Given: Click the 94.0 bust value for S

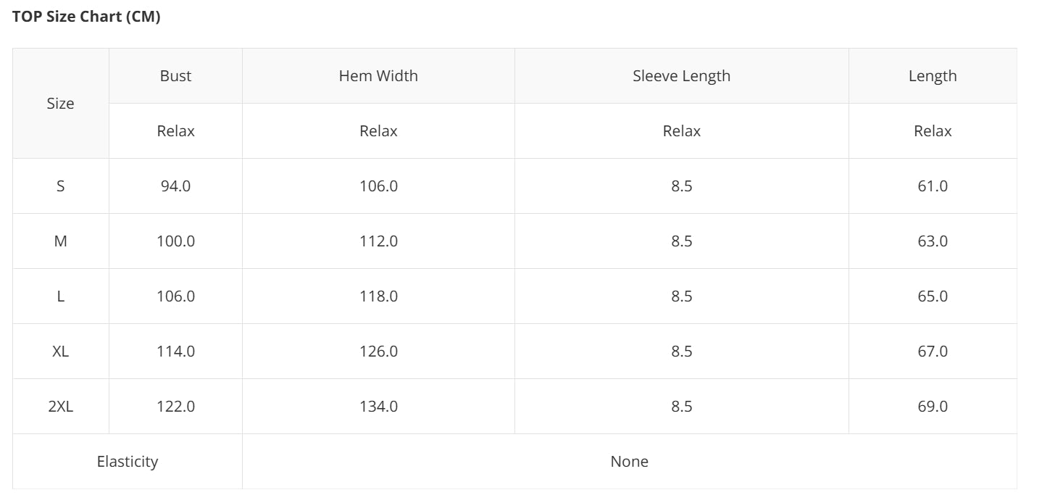Looking at the screenshot, I should 176,186.
